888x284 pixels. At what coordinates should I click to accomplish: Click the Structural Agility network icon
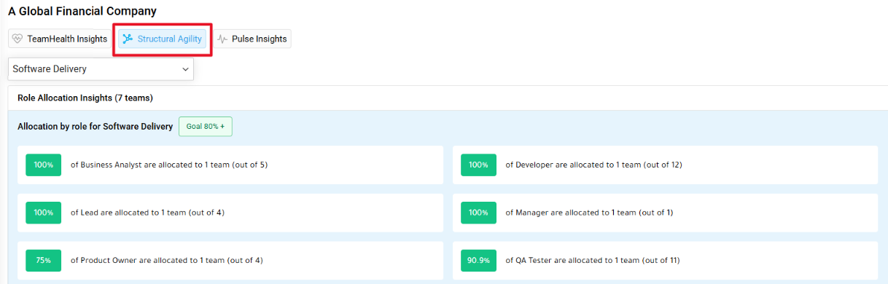128,39
